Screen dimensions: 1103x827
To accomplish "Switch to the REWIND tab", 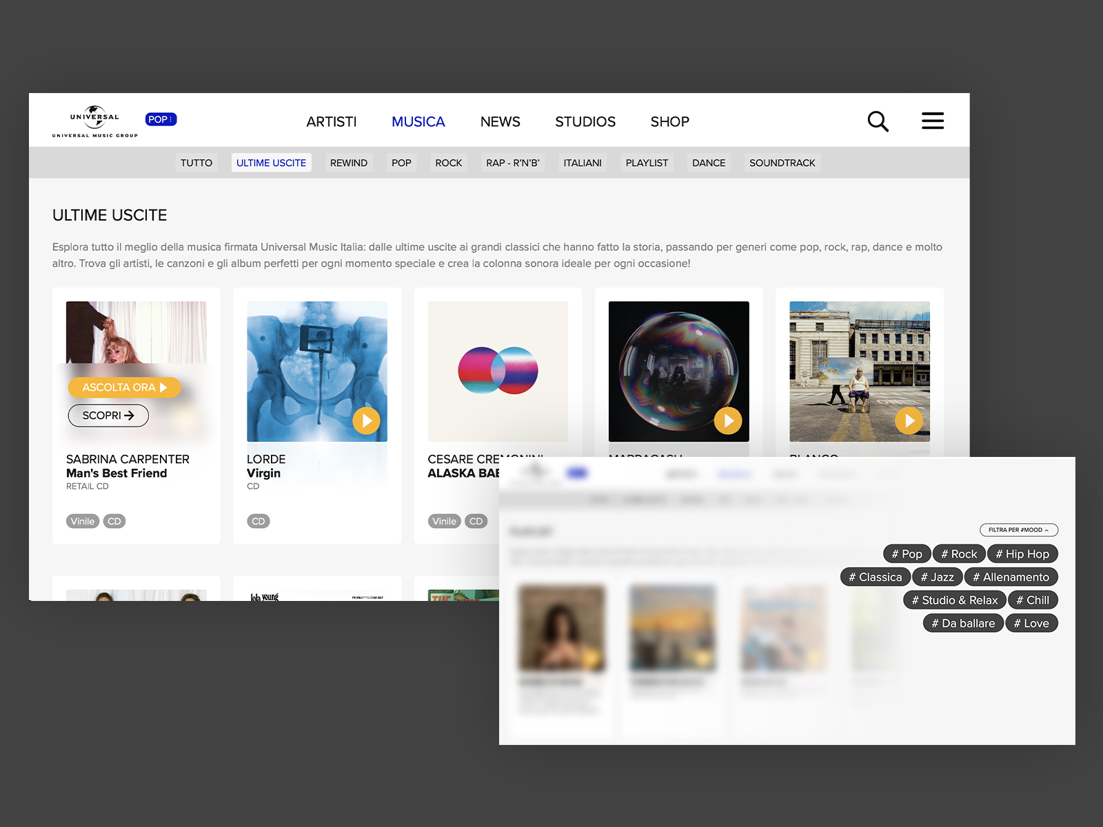I will pyautogui.click(x=348, y=163).
